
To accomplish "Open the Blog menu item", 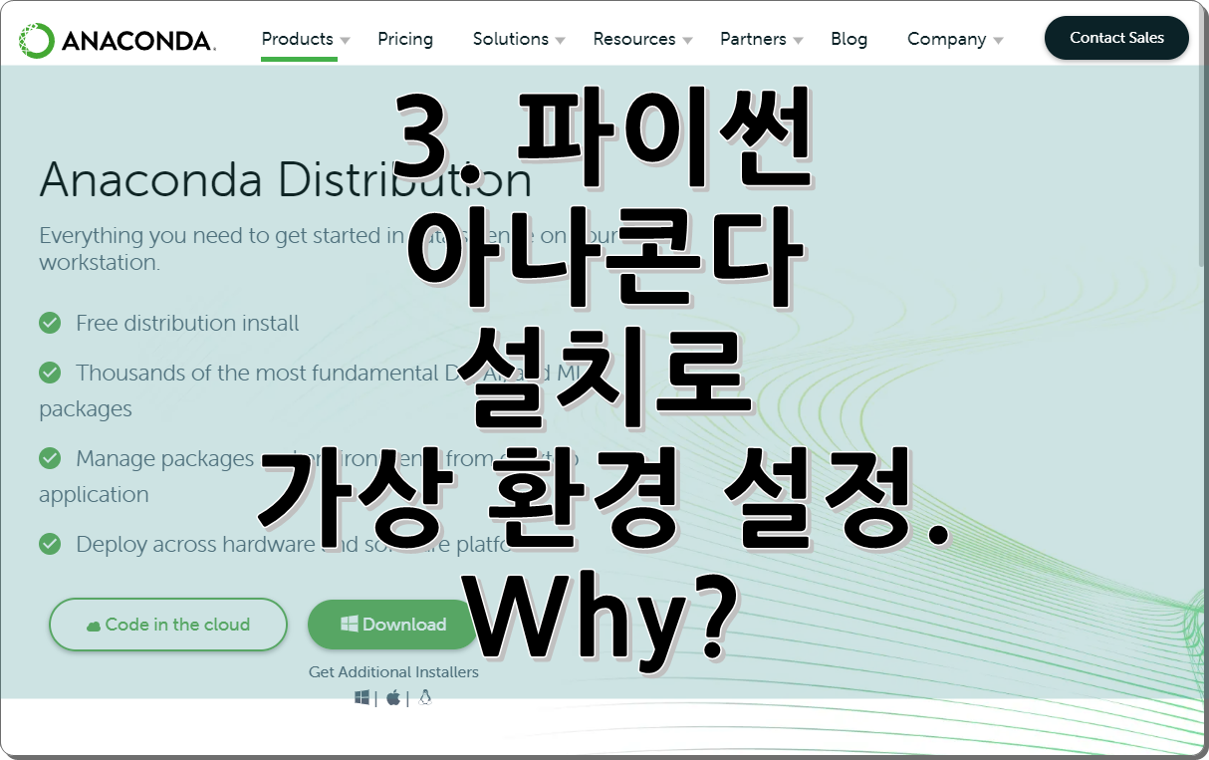I will tap(848, 39).
